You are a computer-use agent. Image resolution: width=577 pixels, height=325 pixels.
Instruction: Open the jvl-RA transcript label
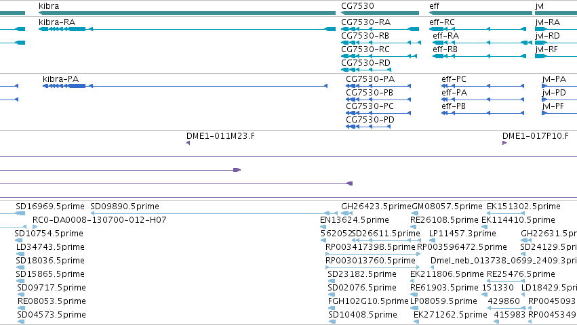click(x=548, y=22)
